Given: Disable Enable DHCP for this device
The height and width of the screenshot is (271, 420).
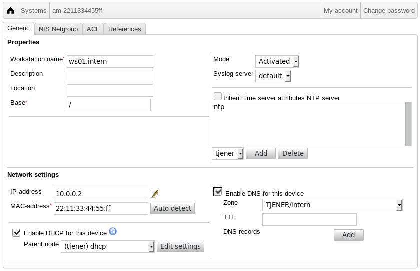Looking at the screenshot, I should click(16, 233).
